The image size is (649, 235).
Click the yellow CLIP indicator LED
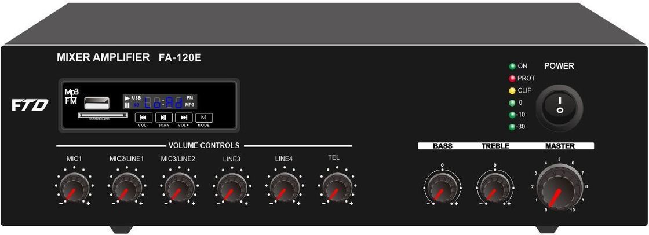click(512, 91)
